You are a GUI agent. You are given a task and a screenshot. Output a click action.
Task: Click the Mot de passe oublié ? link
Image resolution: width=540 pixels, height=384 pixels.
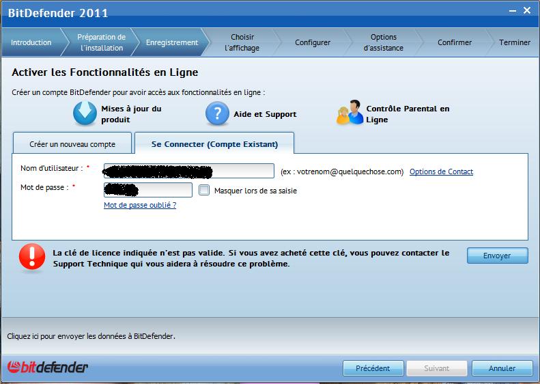(x=140, y=205)
